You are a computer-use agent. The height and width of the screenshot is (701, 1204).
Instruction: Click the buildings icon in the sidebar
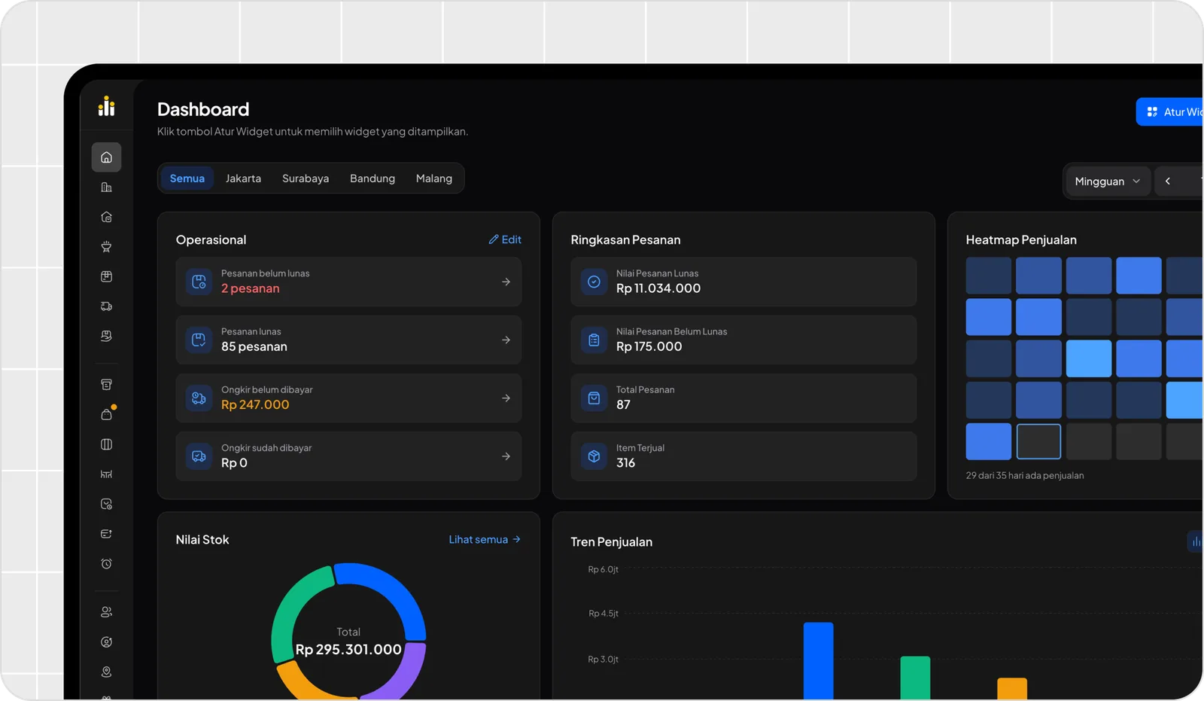[106, 187]
